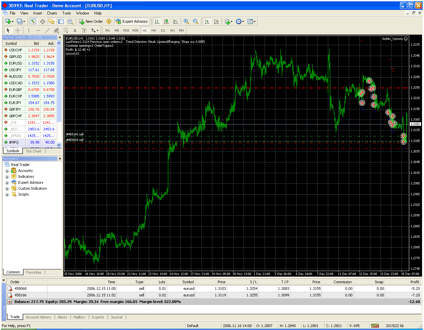Toggle the Data Window crosshair-target icon
Viewport: 424px width, 330px height.
[x=42, y=21]
